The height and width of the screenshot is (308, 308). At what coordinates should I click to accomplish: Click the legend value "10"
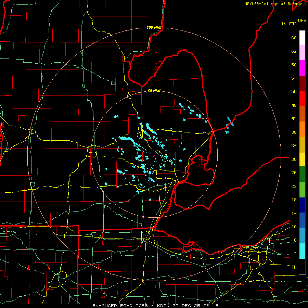294,227
